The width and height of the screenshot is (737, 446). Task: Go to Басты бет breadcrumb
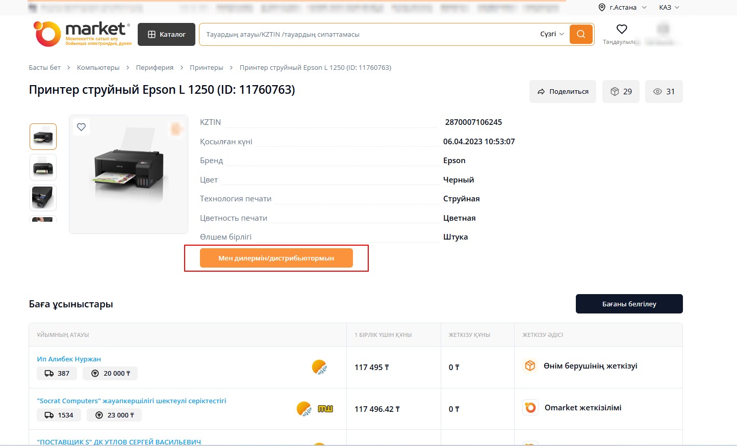tap(45, 68)
